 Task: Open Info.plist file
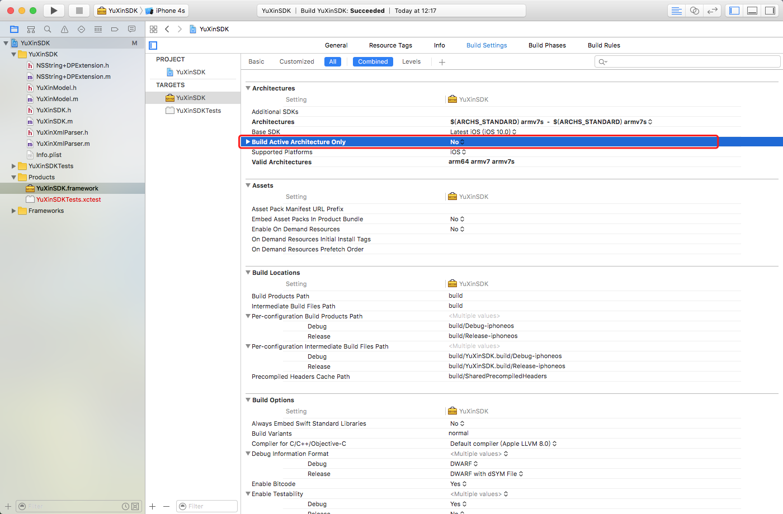pos(49,155)
